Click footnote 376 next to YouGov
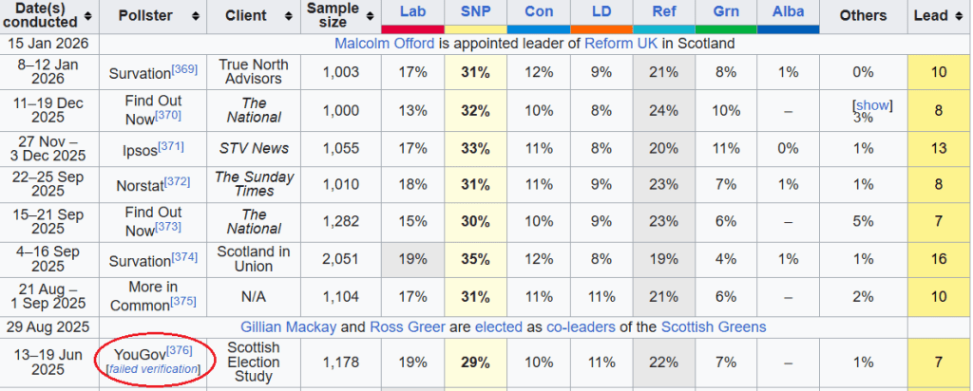This screenshot has height=391, width=973. [179, 351]
